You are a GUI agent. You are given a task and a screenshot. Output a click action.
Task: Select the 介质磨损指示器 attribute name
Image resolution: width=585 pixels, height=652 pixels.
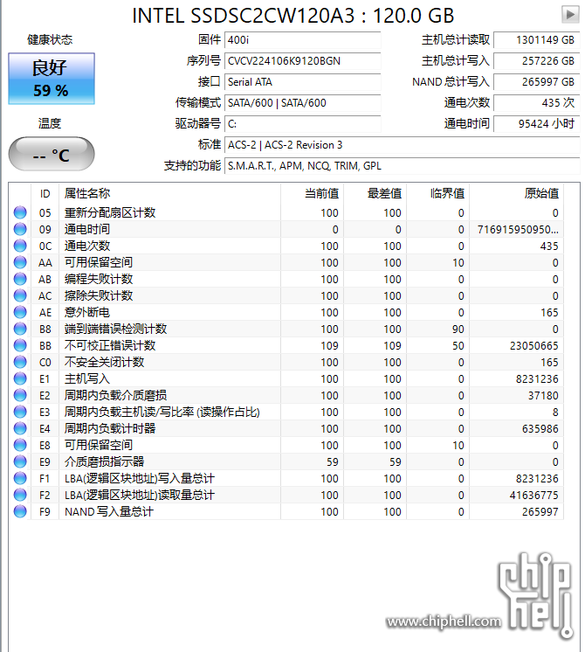(104, 461)
